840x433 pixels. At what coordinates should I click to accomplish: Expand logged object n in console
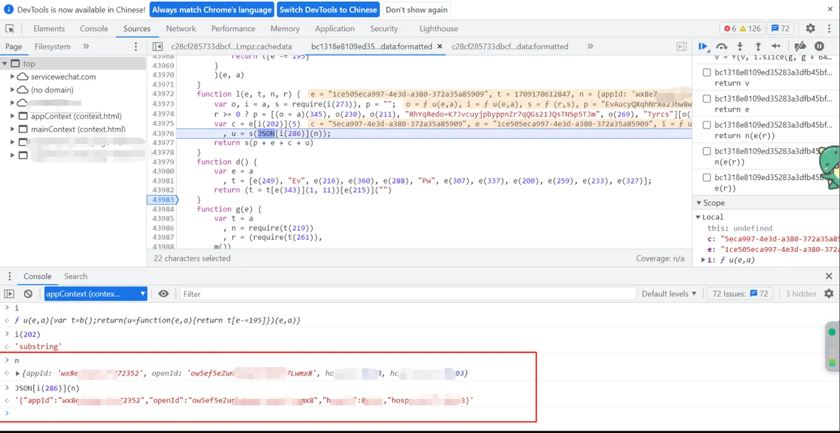[x=18, y=374]
